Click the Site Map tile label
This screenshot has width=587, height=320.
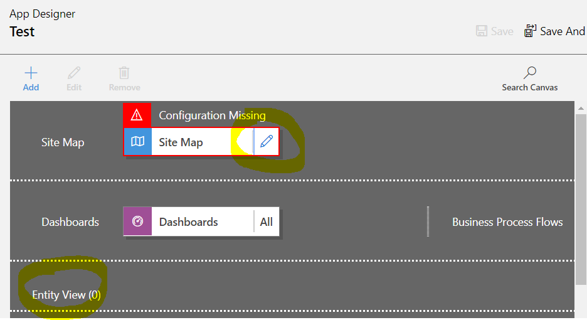coord(181,142)
